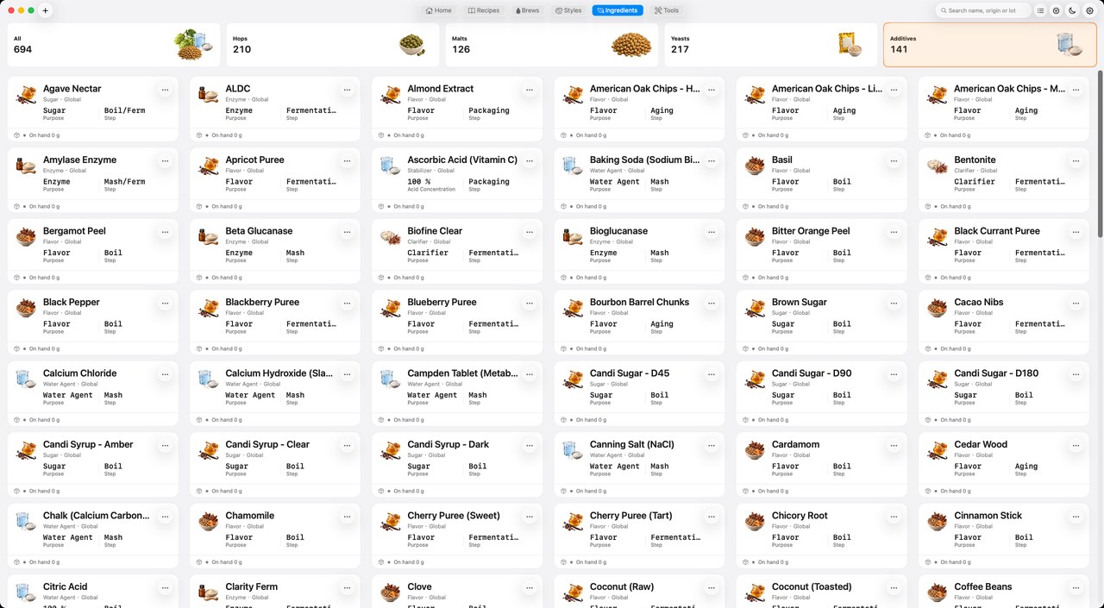Image resolution: width=1104 pixels, height=608 pixels.
Task: Search by name, origin or lot
Action: [983, 10]
